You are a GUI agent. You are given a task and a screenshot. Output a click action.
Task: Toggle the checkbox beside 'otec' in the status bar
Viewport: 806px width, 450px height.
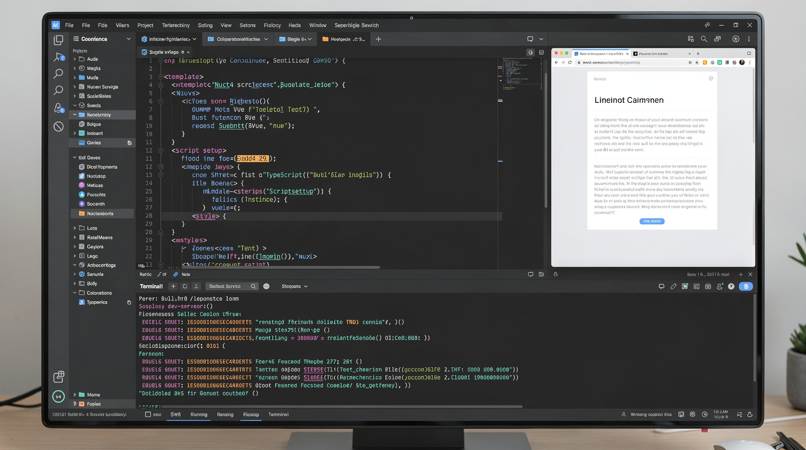[x=148, y=414]
